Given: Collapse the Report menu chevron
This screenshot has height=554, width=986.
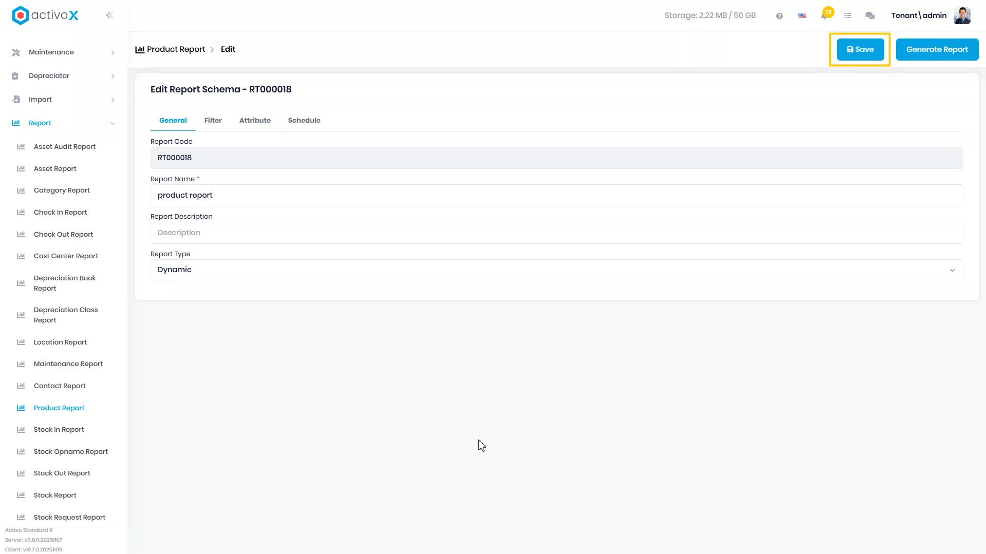Looking at the screenshot, I should (113, 123).
